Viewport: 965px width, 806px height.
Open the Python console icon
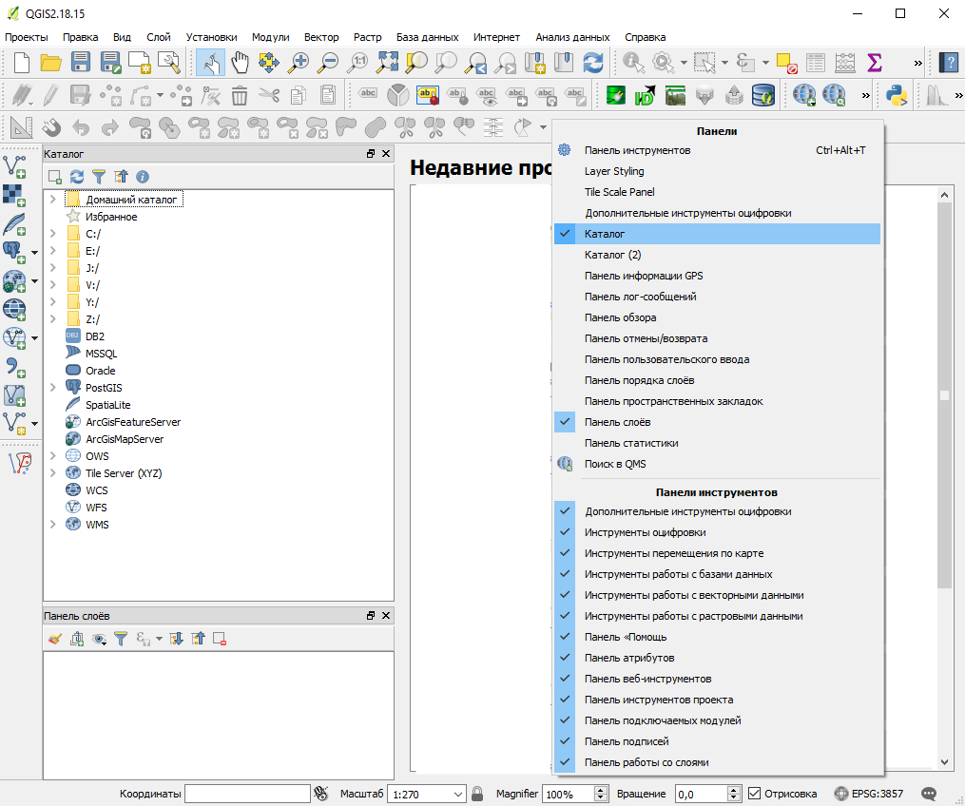point(896,95)
